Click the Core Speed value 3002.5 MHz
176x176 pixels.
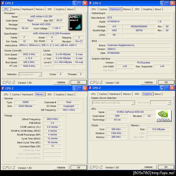pos(29,54)
